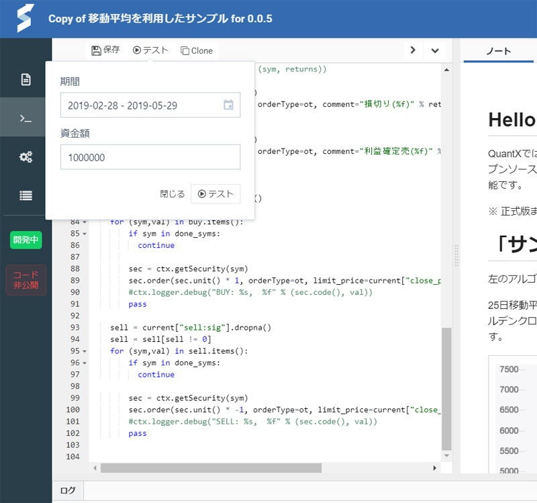537x503 pixels.
Task: Collapse the fold arrow on line 84
Action: [x=85, y=222]
